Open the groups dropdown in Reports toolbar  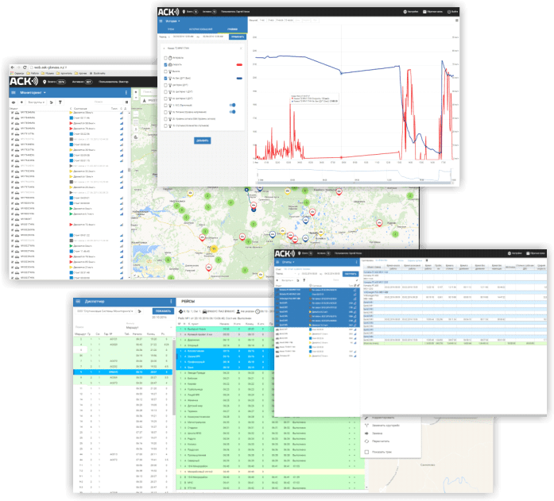pos(287,280)
